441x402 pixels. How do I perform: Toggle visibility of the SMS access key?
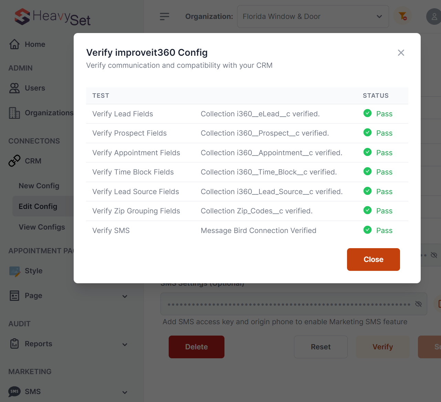coord(419,304)
